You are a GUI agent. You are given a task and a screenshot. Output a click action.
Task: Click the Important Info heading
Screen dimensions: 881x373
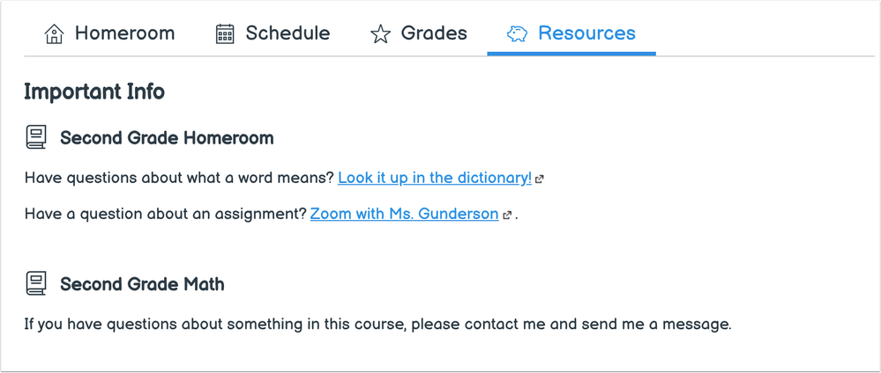coord(94,91)
